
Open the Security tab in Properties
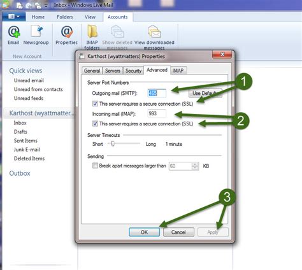click(133, 71)
